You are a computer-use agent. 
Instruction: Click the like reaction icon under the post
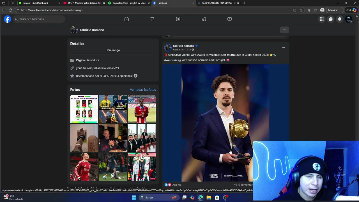(x=166, y=185)
